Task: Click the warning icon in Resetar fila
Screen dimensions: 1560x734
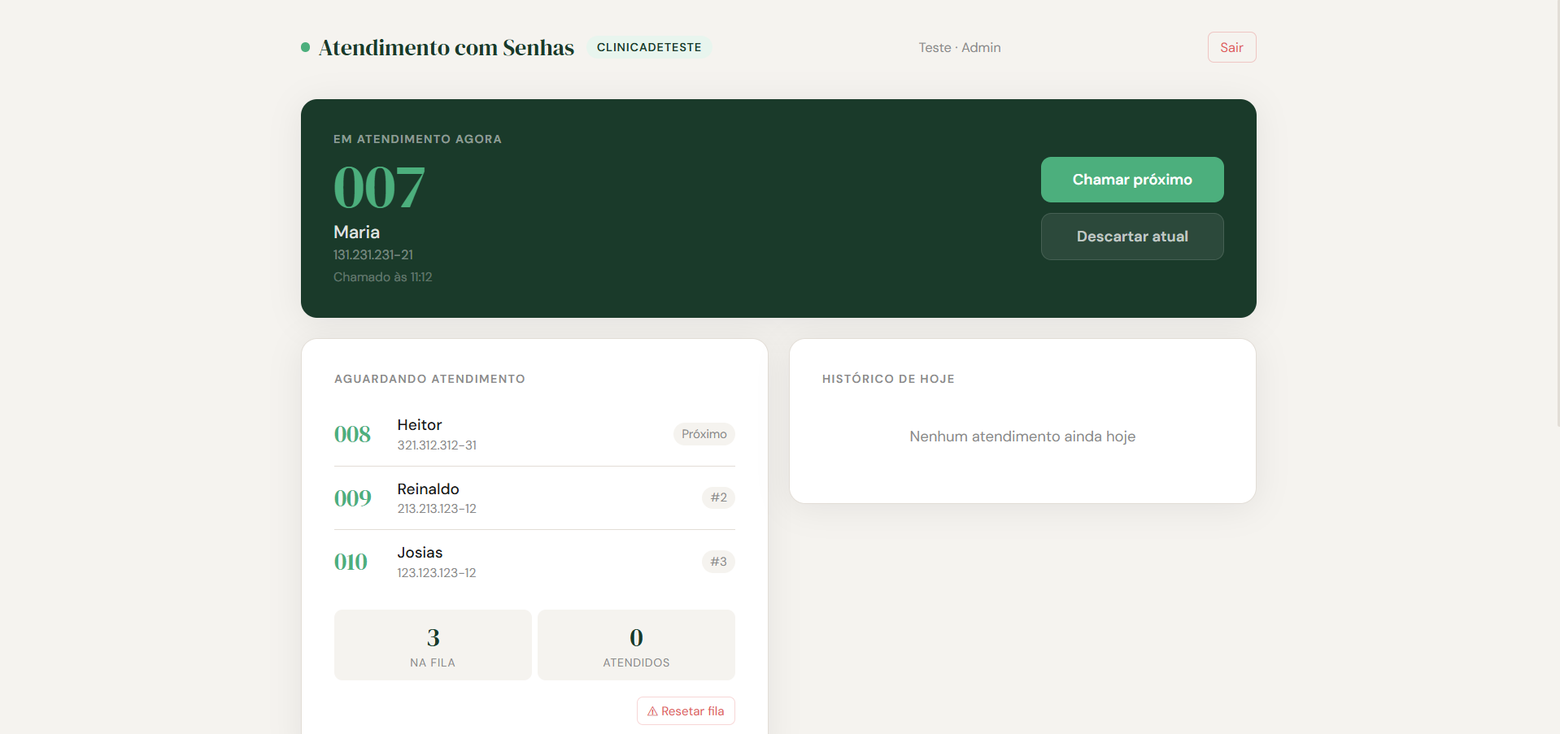Action: click(652, 711)
